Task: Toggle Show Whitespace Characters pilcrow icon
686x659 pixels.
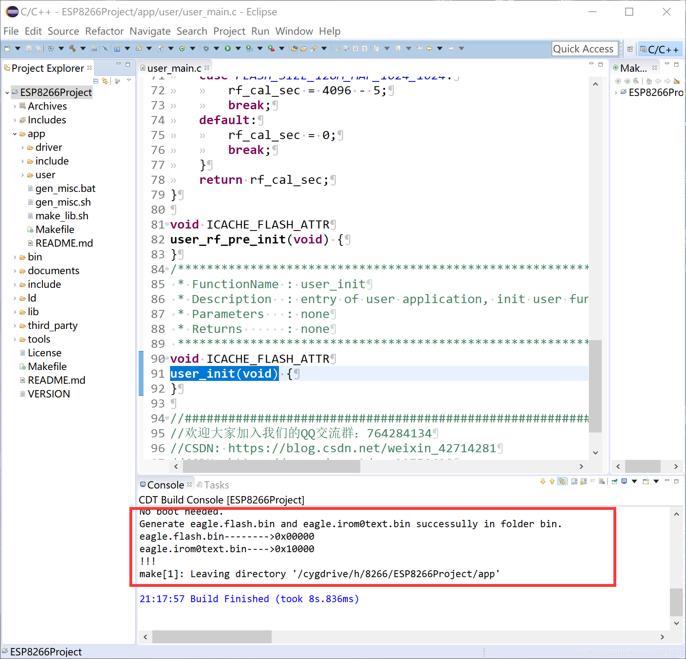Action: [x=365, y=49]
